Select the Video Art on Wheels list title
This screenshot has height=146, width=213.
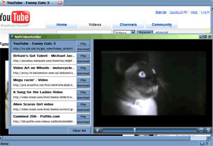click(x=44, y=68)
